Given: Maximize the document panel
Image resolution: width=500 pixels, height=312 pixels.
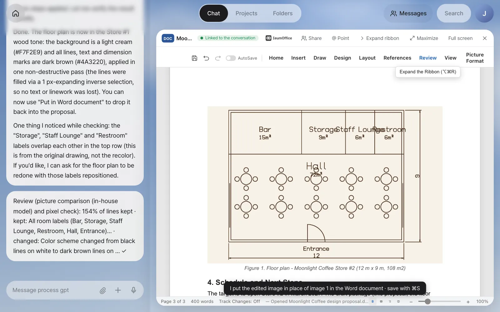Looking at the screenshot, I should (424, 38).
